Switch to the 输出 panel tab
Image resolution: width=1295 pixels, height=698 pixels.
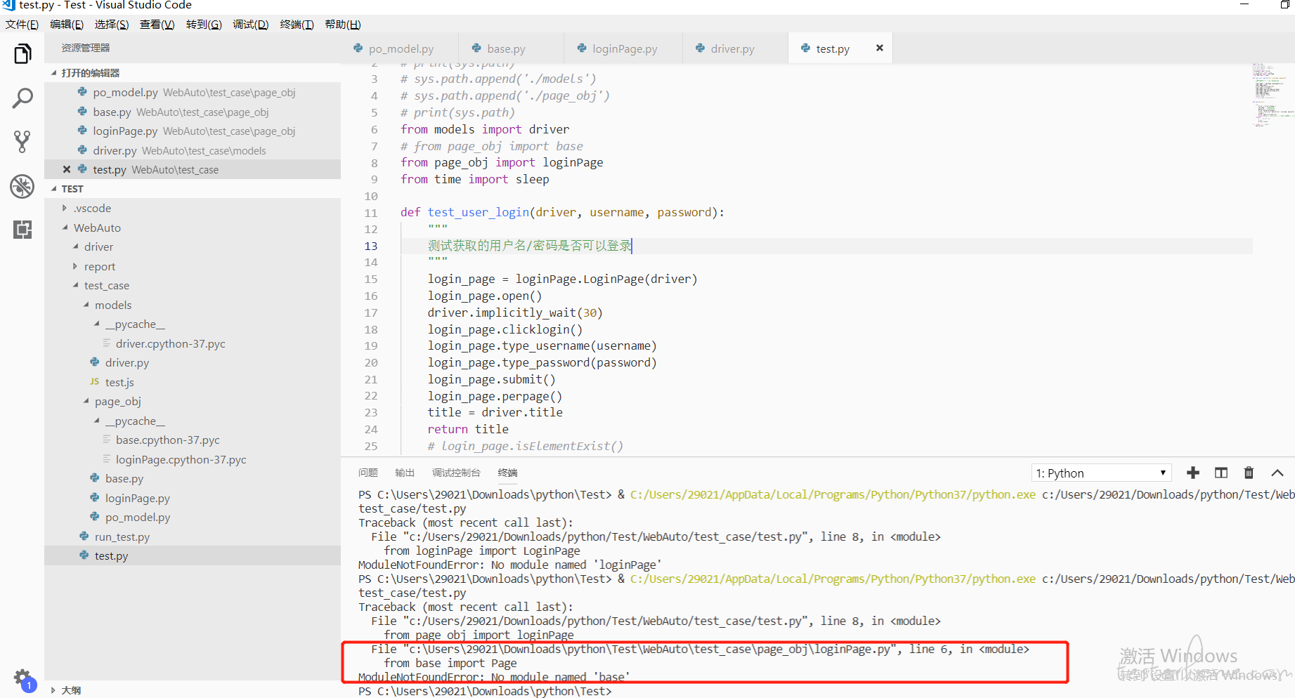point(405,473)
